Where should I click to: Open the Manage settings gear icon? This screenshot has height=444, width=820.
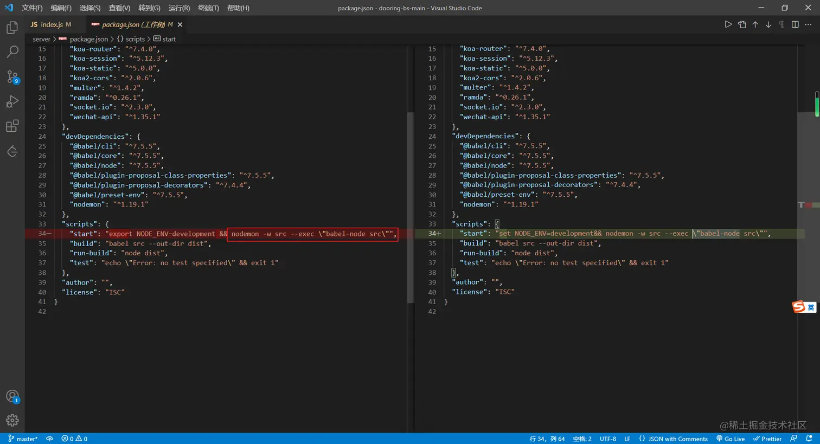point(12,420)
